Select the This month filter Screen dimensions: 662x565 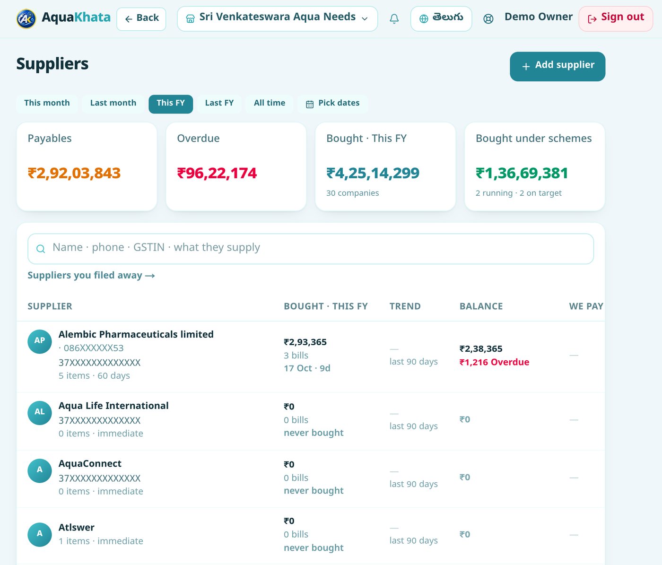tap(47, 104)
